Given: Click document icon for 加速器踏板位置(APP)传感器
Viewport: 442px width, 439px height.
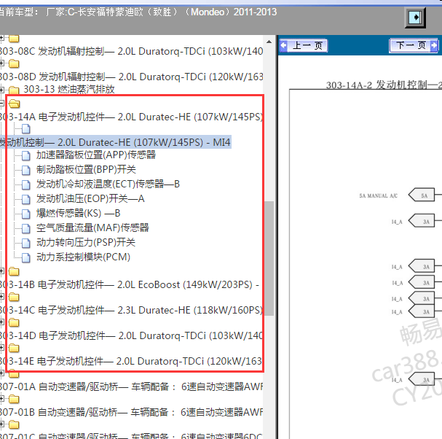Looking at the screenshot, I should [26, 155].
